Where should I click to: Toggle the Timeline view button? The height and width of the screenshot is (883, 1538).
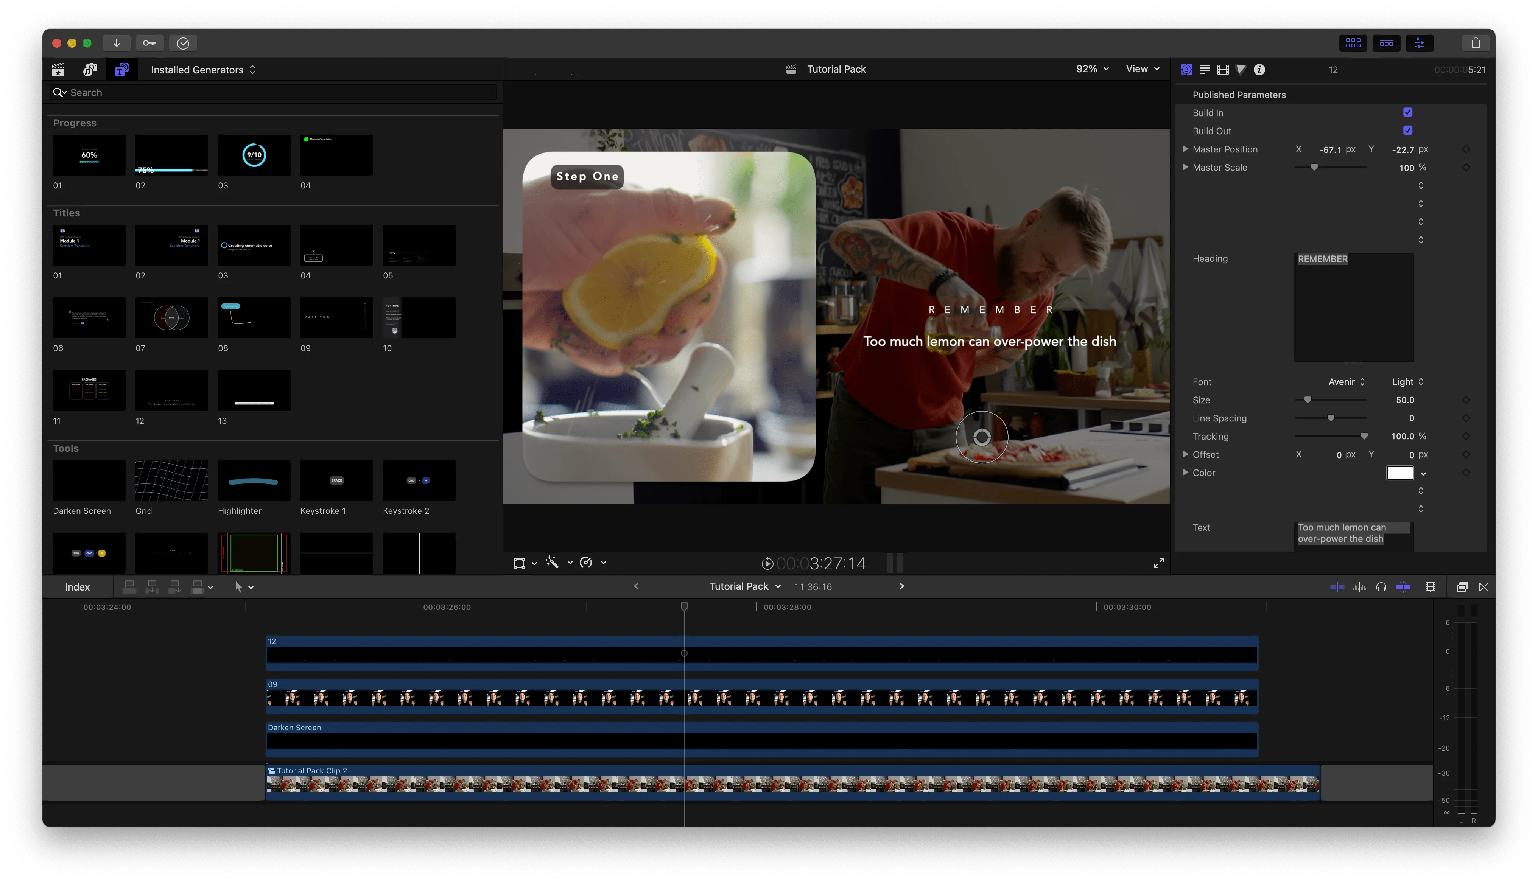point(1386,43)
